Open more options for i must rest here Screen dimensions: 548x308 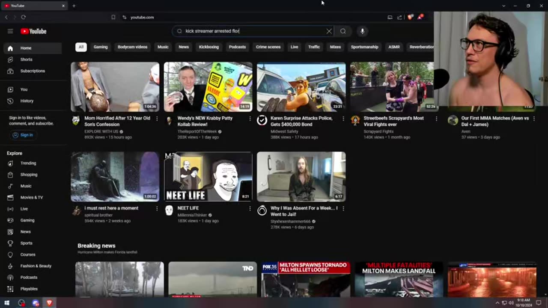point(157,208)
